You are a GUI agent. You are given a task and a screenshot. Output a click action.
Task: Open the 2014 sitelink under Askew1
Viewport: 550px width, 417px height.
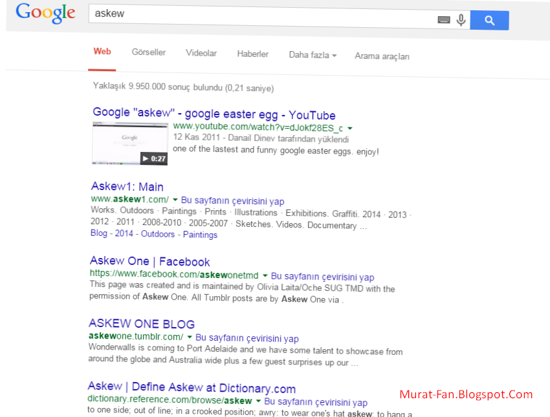click(124, 233)
